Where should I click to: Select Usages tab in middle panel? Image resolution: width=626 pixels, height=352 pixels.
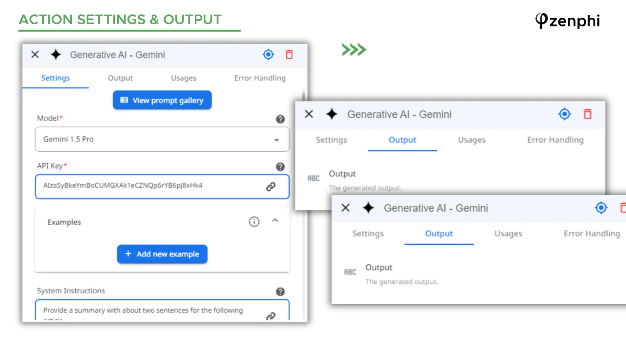471,140
